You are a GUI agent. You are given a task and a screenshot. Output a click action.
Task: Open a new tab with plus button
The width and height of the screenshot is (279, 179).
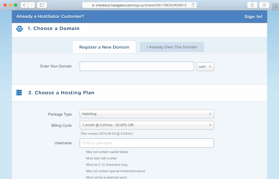tap(276, 7)
